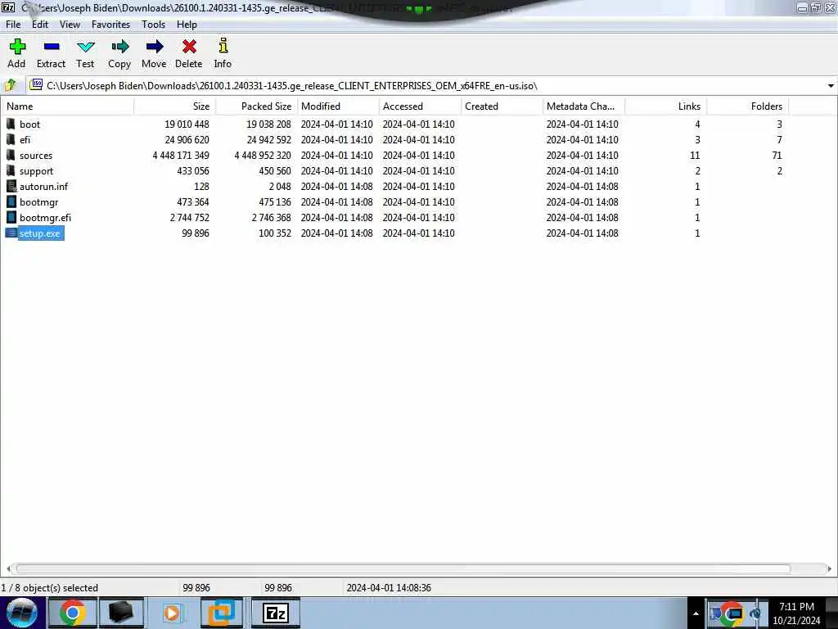Screen dimensions: 838x629
Task: Sort by Modified column header
Action: click(338, 106)
